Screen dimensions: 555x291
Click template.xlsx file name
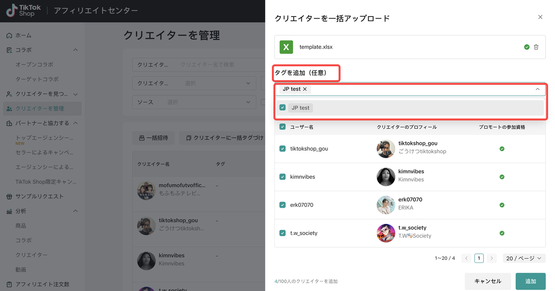pyautogui.click(x=316, y=47)
